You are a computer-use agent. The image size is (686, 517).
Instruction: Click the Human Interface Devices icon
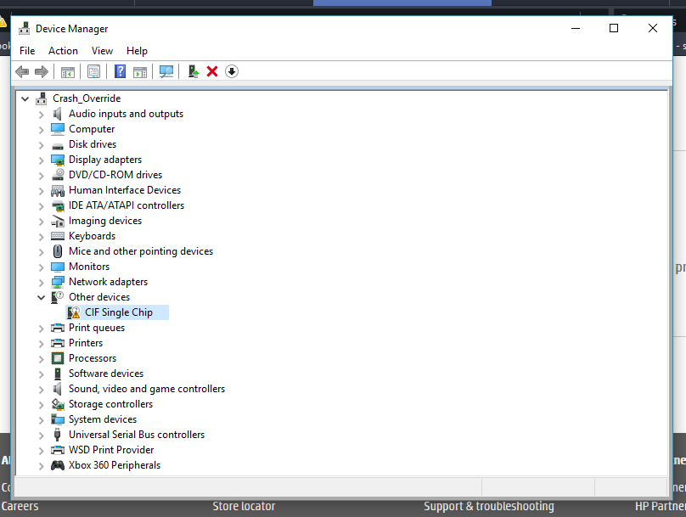pos(58,190)
